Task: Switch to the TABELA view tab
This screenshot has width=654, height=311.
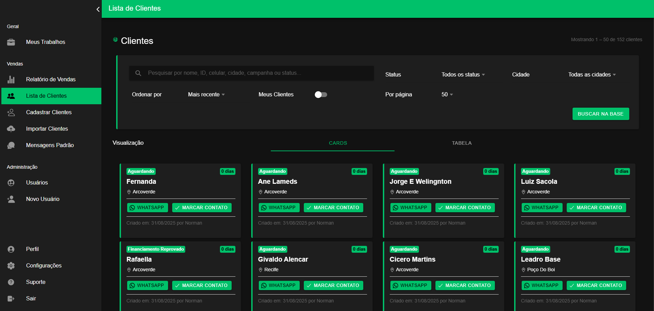Action: [462, 143]
